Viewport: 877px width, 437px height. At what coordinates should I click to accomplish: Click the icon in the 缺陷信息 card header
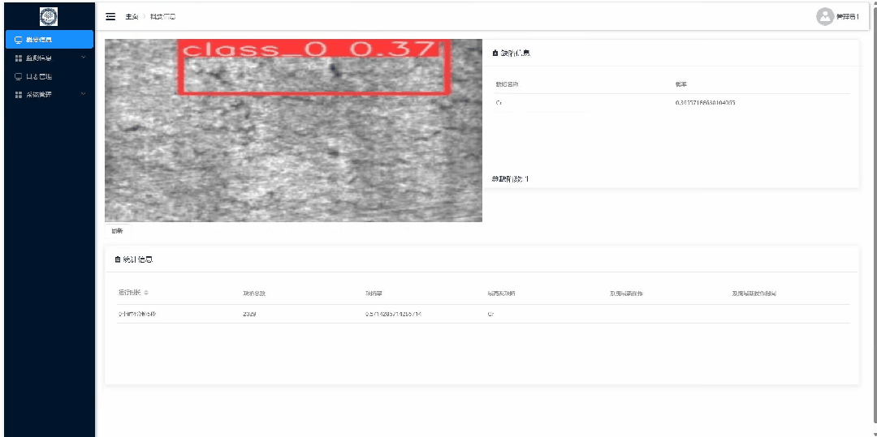(x=495, y=54)
